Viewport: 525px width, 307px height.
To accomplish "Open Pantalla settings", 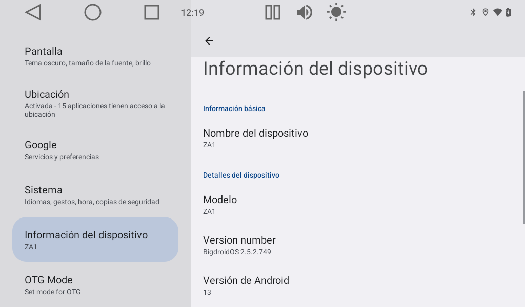I will click(x=95, y=56).
